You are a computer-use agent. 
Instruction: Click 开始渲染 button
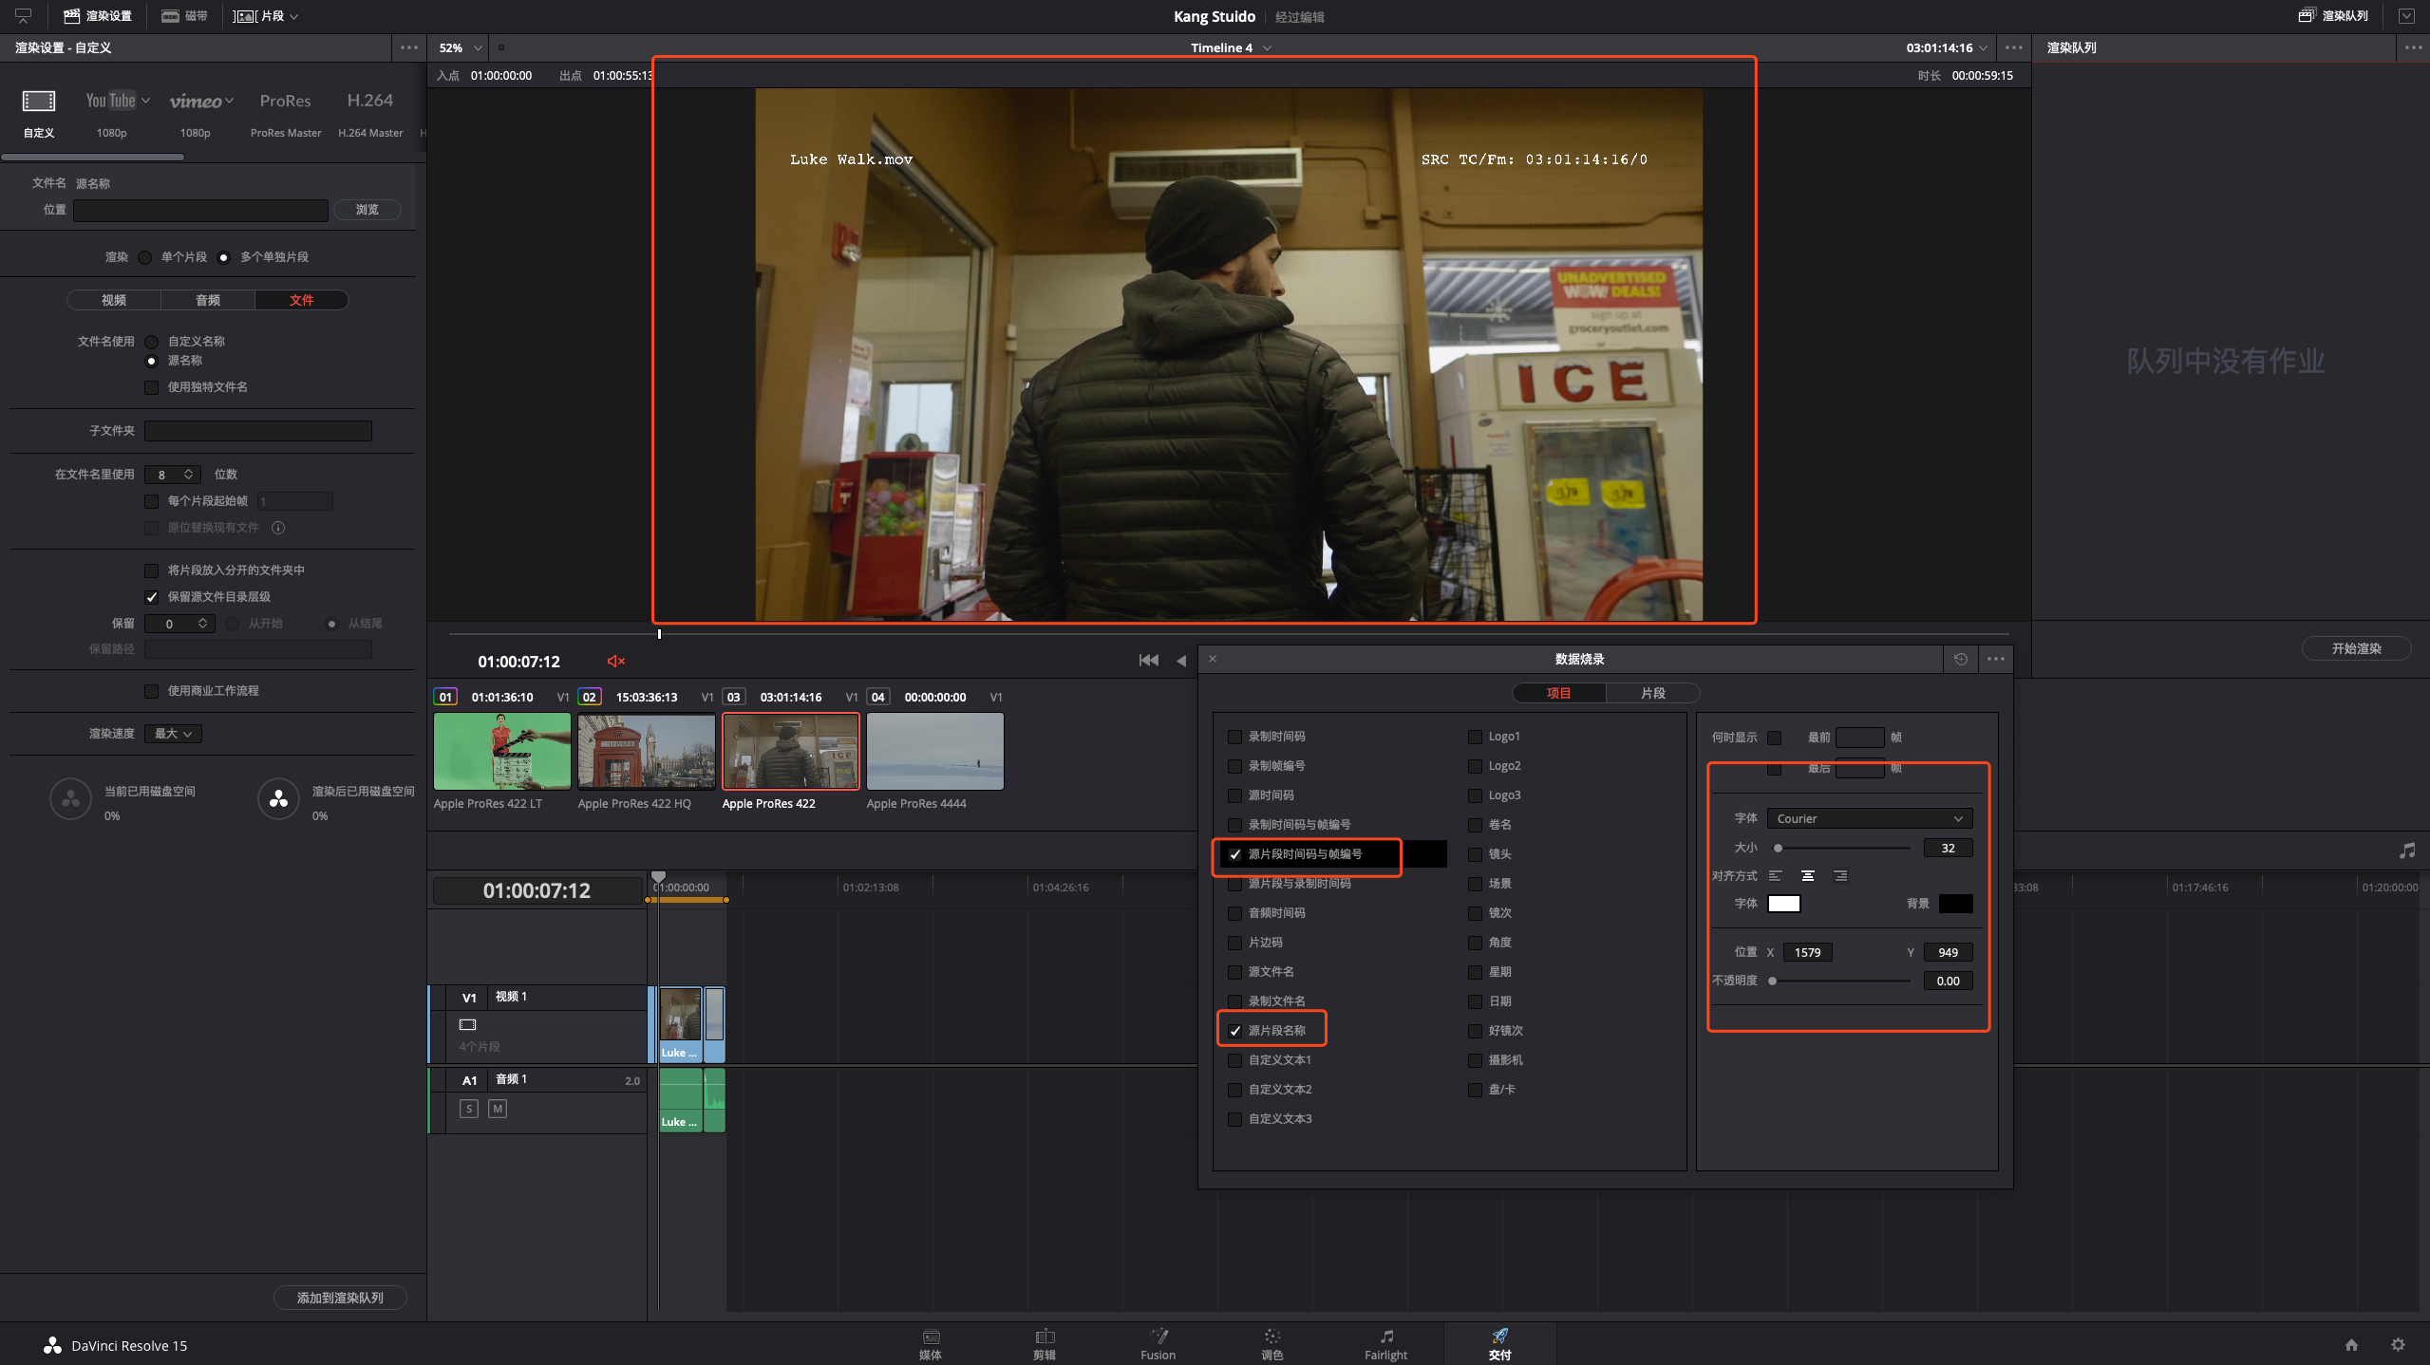coord(2356,648)
